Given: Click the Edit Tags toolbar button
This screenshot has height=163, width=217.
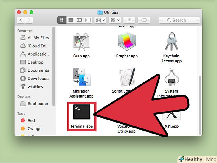Looking at the screenshot, I should pos(144,20).
